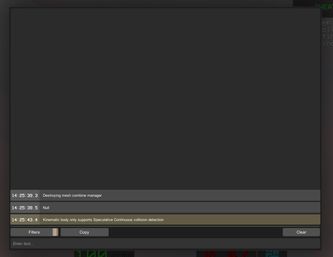Focus the 'Enter text...' command input
The width and height of the screenshot is (333, 257).
(165, 244)
